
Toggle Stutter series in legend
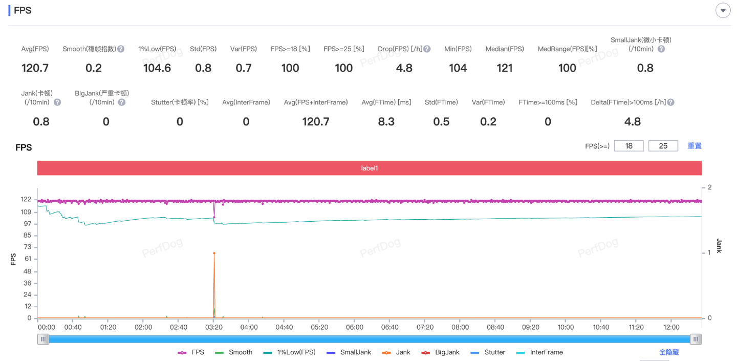(488, 352)
